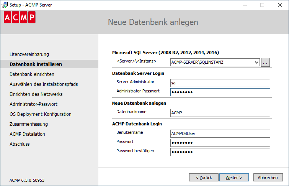Click the 'Datenbank Server Login' heading
This screenshot has height=186, width=289.
[x=138, y=73]
